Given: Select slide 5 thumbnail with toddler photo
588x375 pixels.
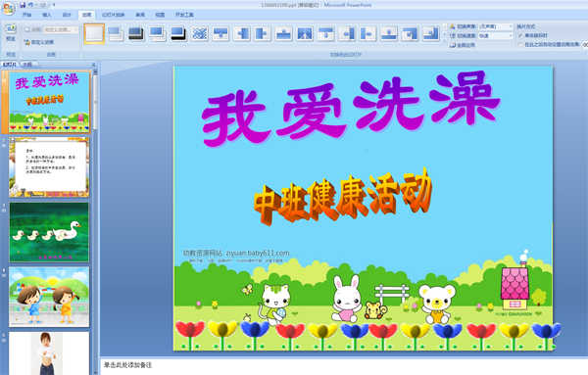Looking at the screenshot, I should [49, 352].
